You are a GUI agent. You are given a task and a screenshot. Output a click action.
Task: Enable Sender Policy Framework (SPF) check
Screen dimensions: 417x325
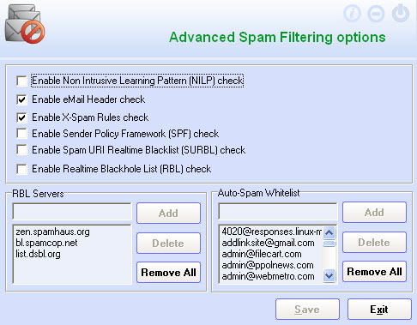[21, 134]
